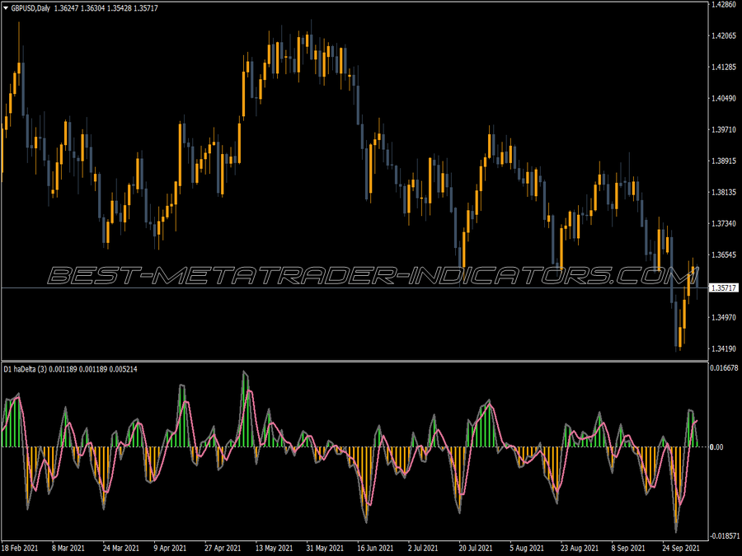This screenshot has width=742, height=556.
Task: Click the 16 Jun 2021 date label
Action: point(375,549)
